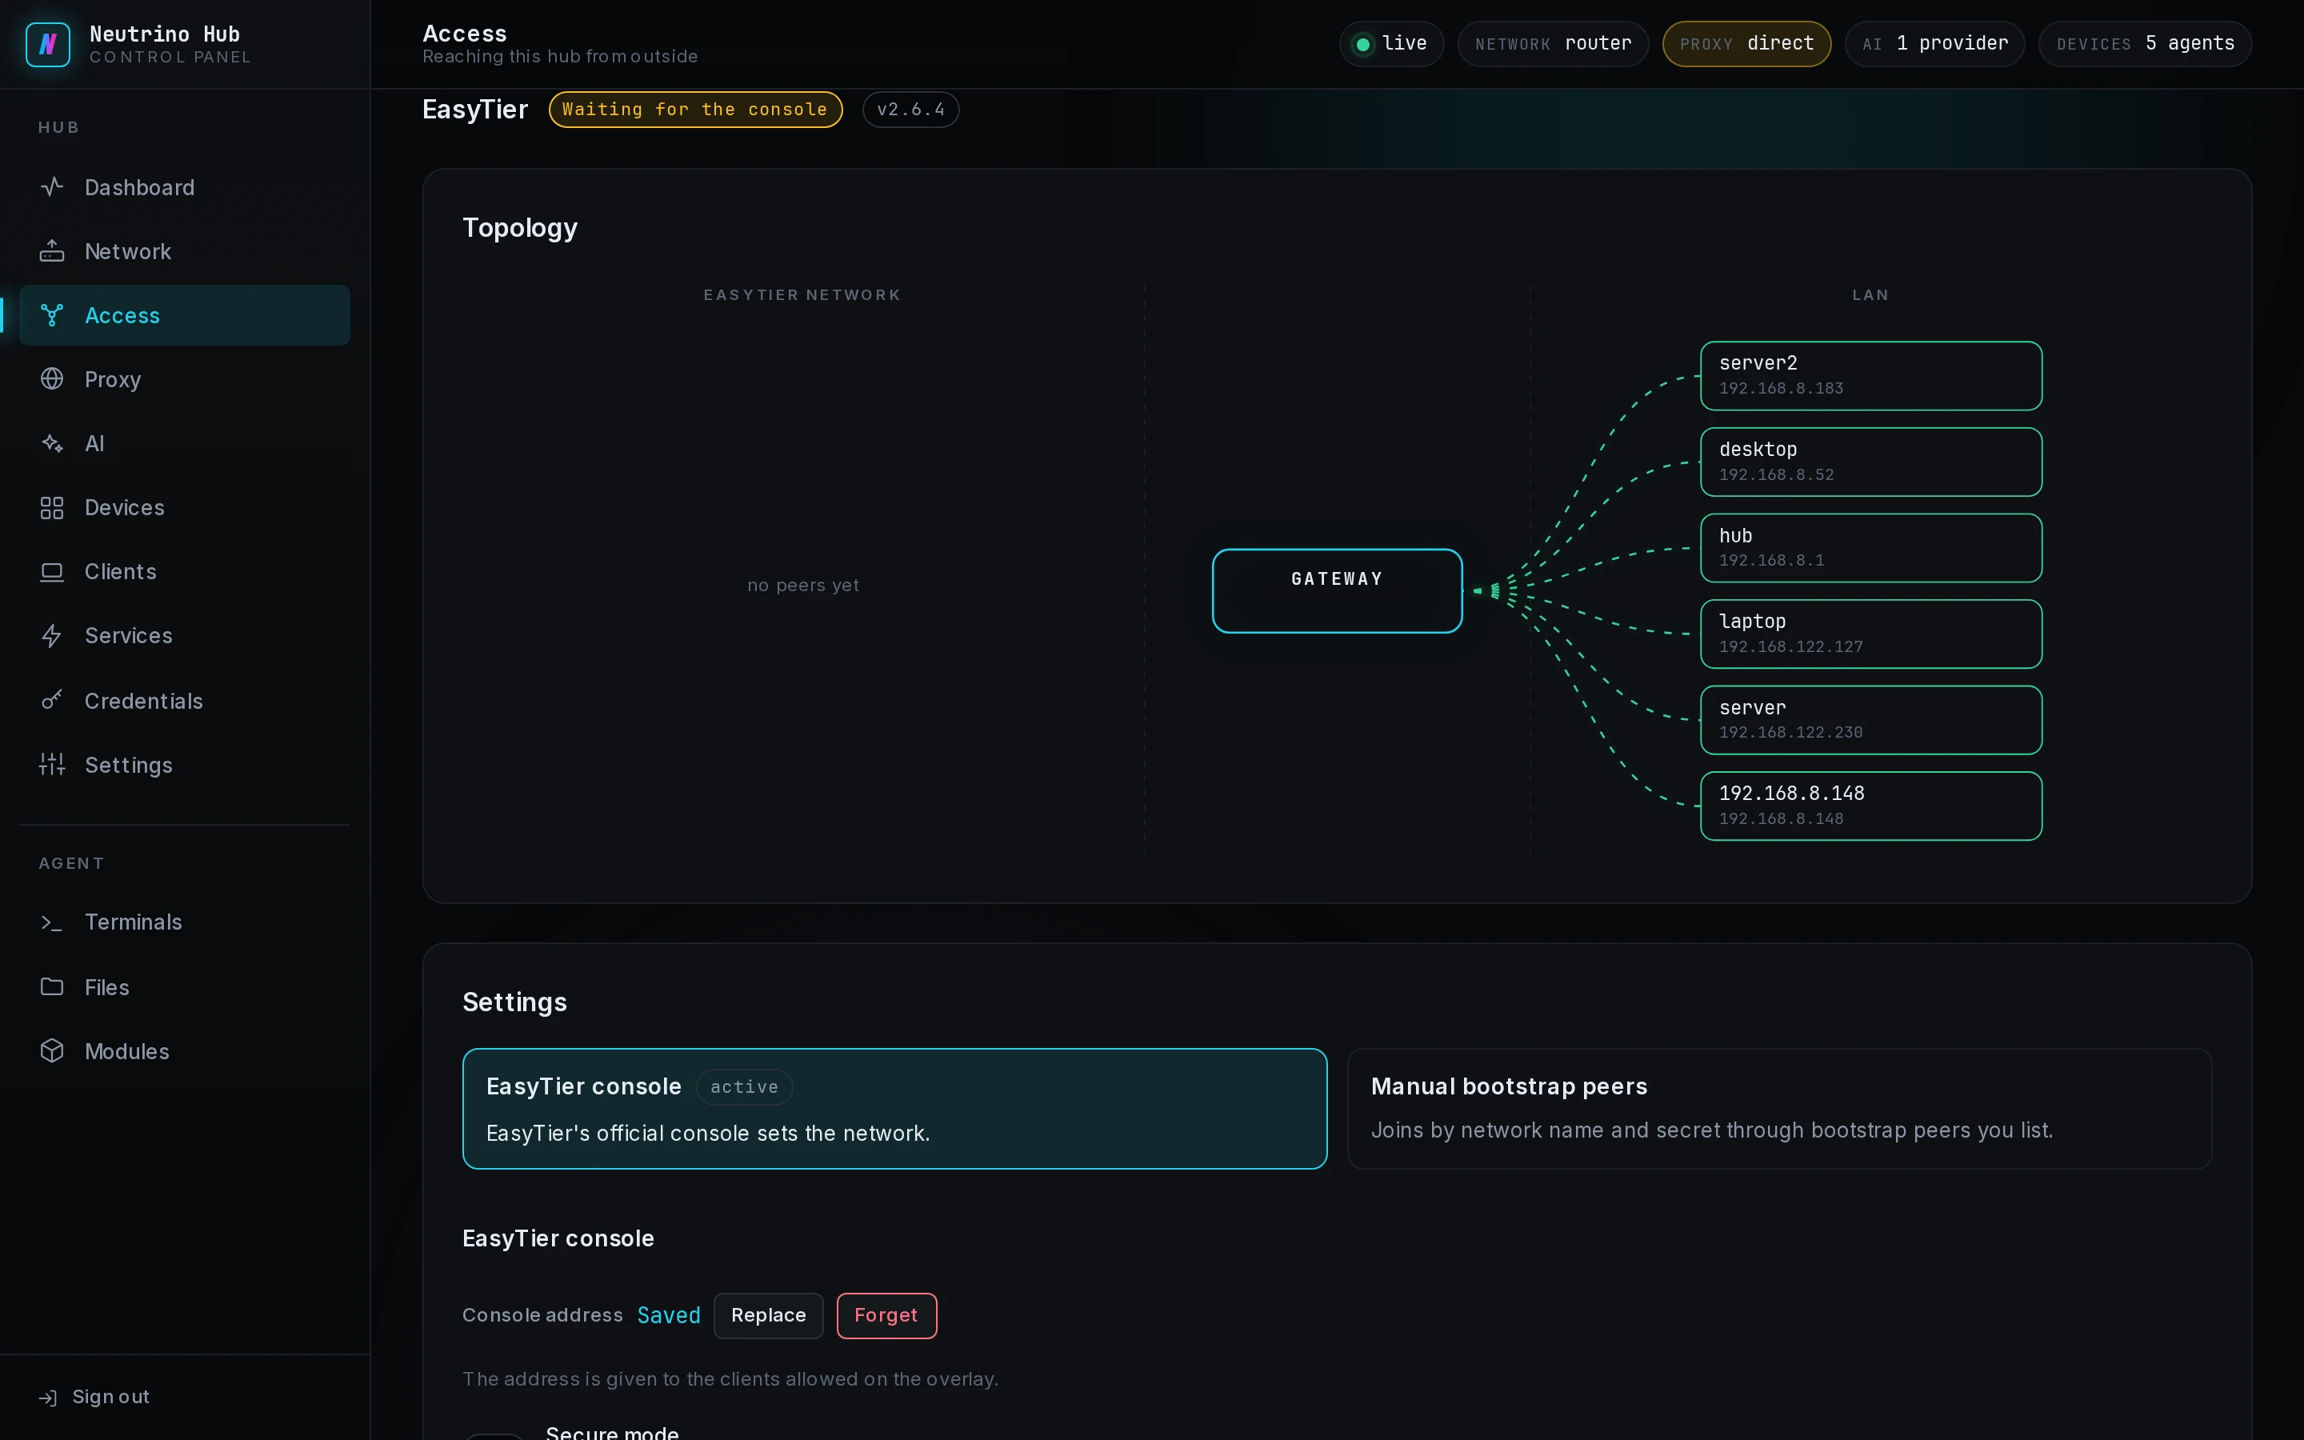The image size is (2304, 1440).
Task: Click the Settings sliders icon in sidebar
Action: (x=52, y=764)
